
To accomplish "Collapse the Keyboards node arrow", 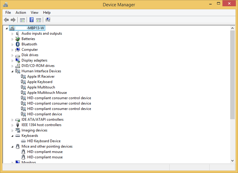I will tap(12, 136).
